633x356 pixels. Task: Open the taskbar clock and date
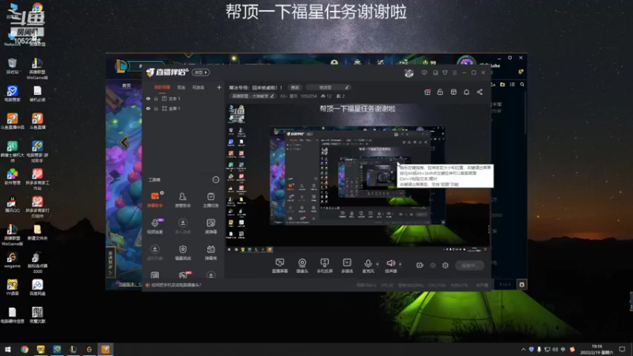click(597, 349)
